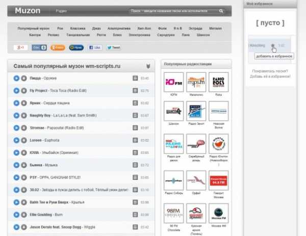This screenshot has height=236, width=306.
Task: Add song to favorites with star
Action: 273,45
